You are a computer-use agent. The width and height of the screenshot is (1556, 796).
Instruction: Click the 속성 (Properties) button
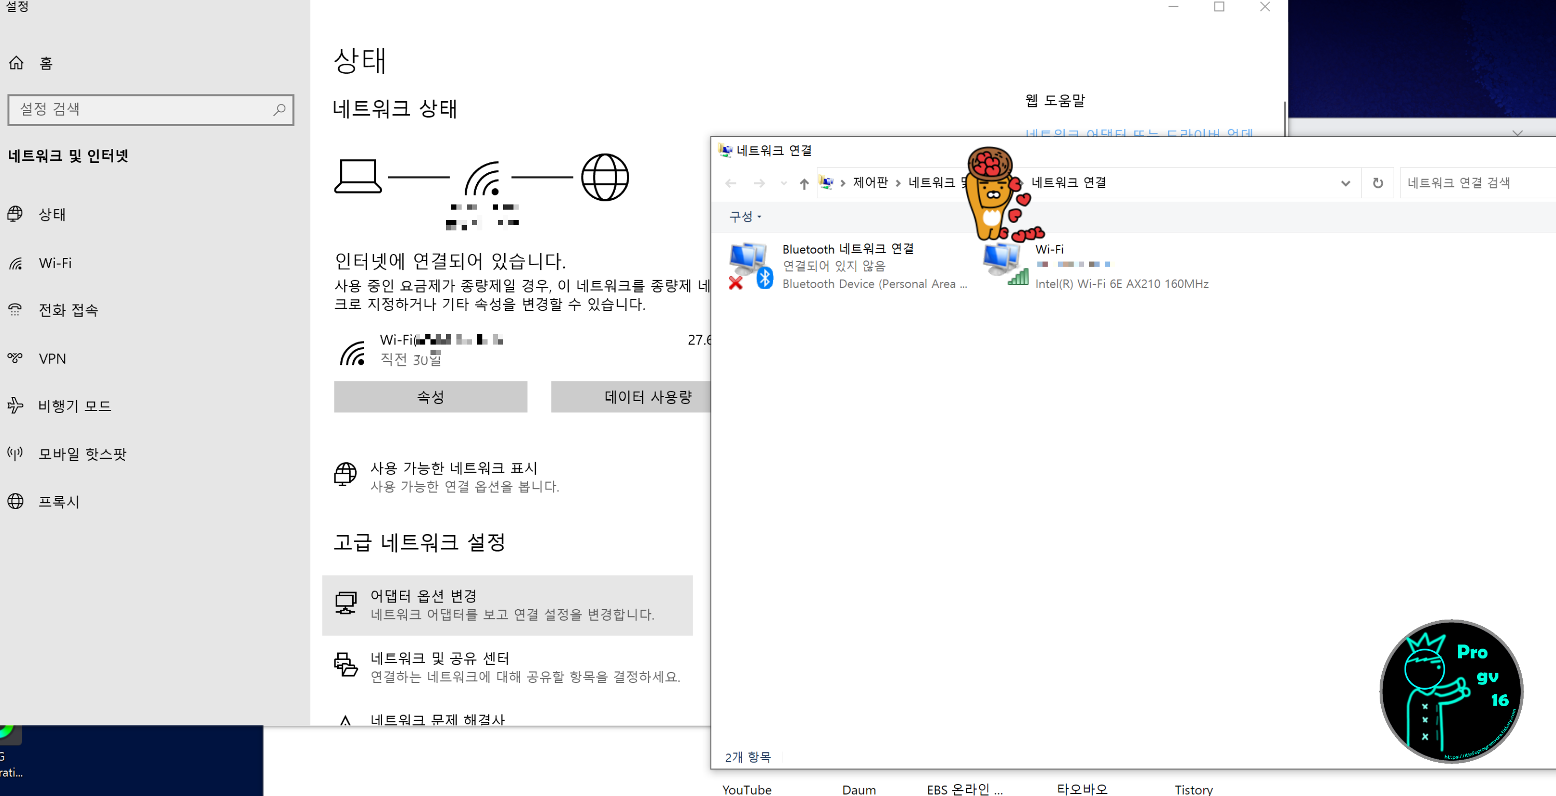[430, 396]
